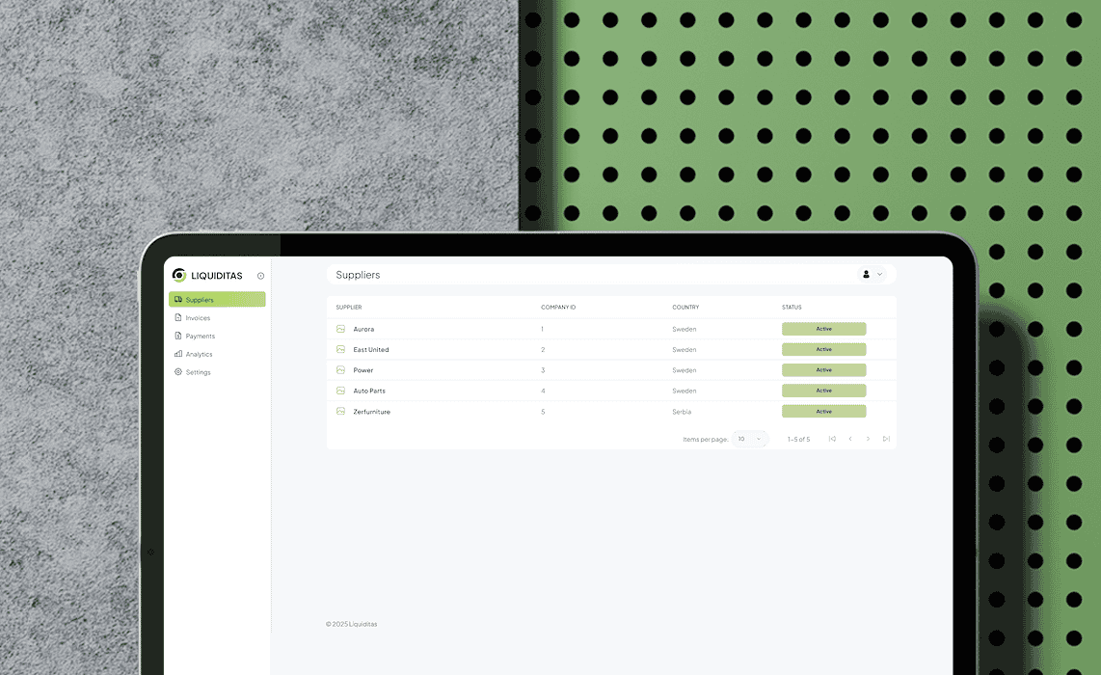Click the Auto Parts supplier image icon
The width and height of the screenshot is (1101, 675).
(340, 391)
